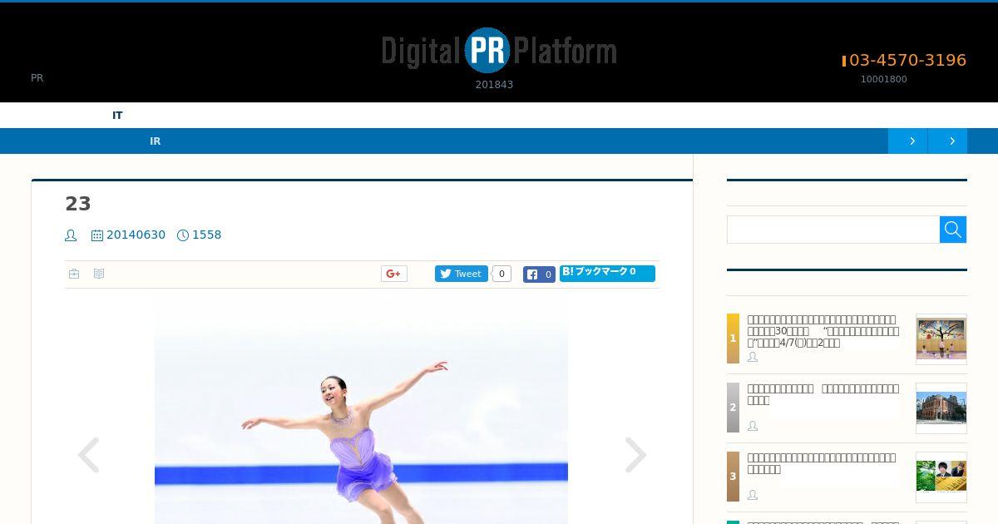Click the calendar icon beside 20140630
The height and width of the screenshot is (524, 998).
pos(97,235)
